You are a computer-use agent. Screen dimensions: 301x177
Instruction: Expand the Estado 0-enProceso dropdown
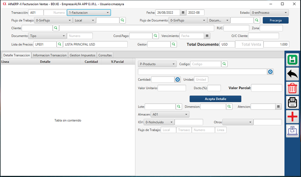tap(269, 13)
